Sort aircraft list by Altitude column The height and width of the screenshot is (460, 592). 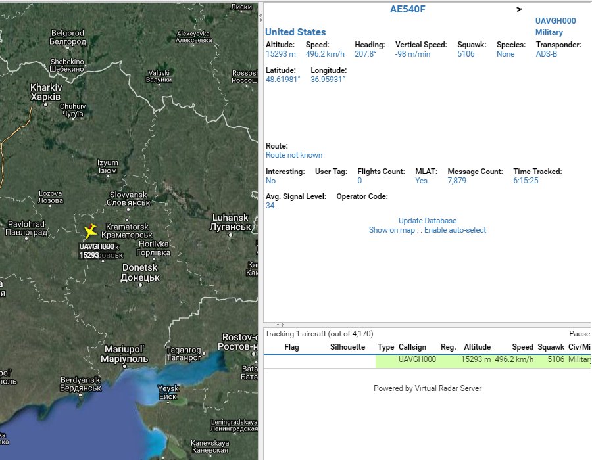477,347
